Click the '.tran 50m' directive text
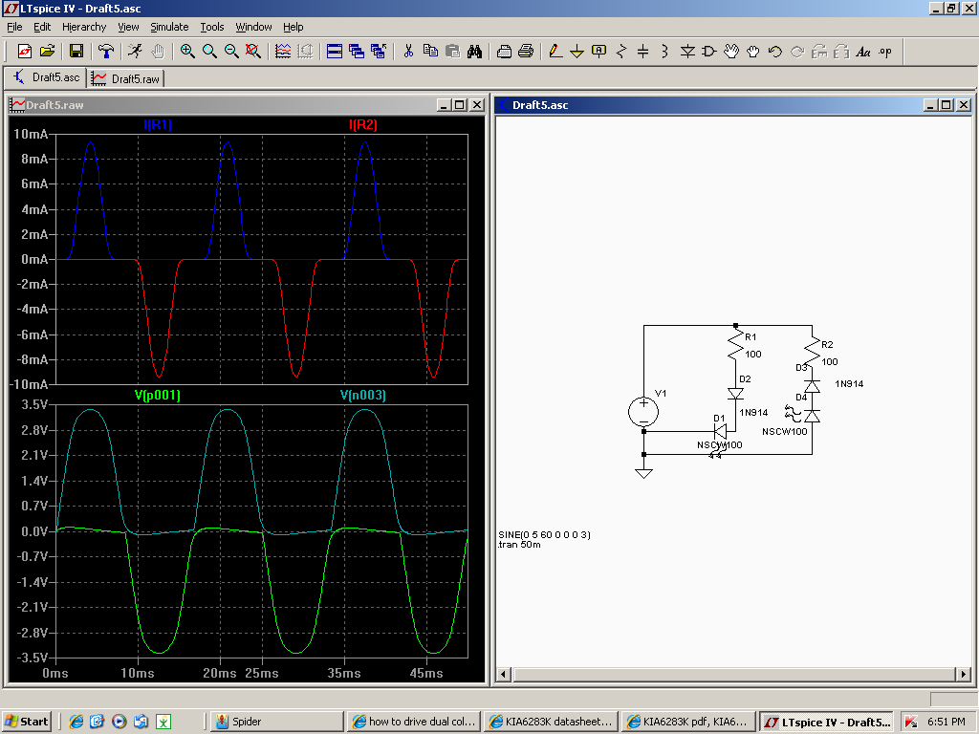This screenshot has width=979, height=734. [x=519, y=545]
